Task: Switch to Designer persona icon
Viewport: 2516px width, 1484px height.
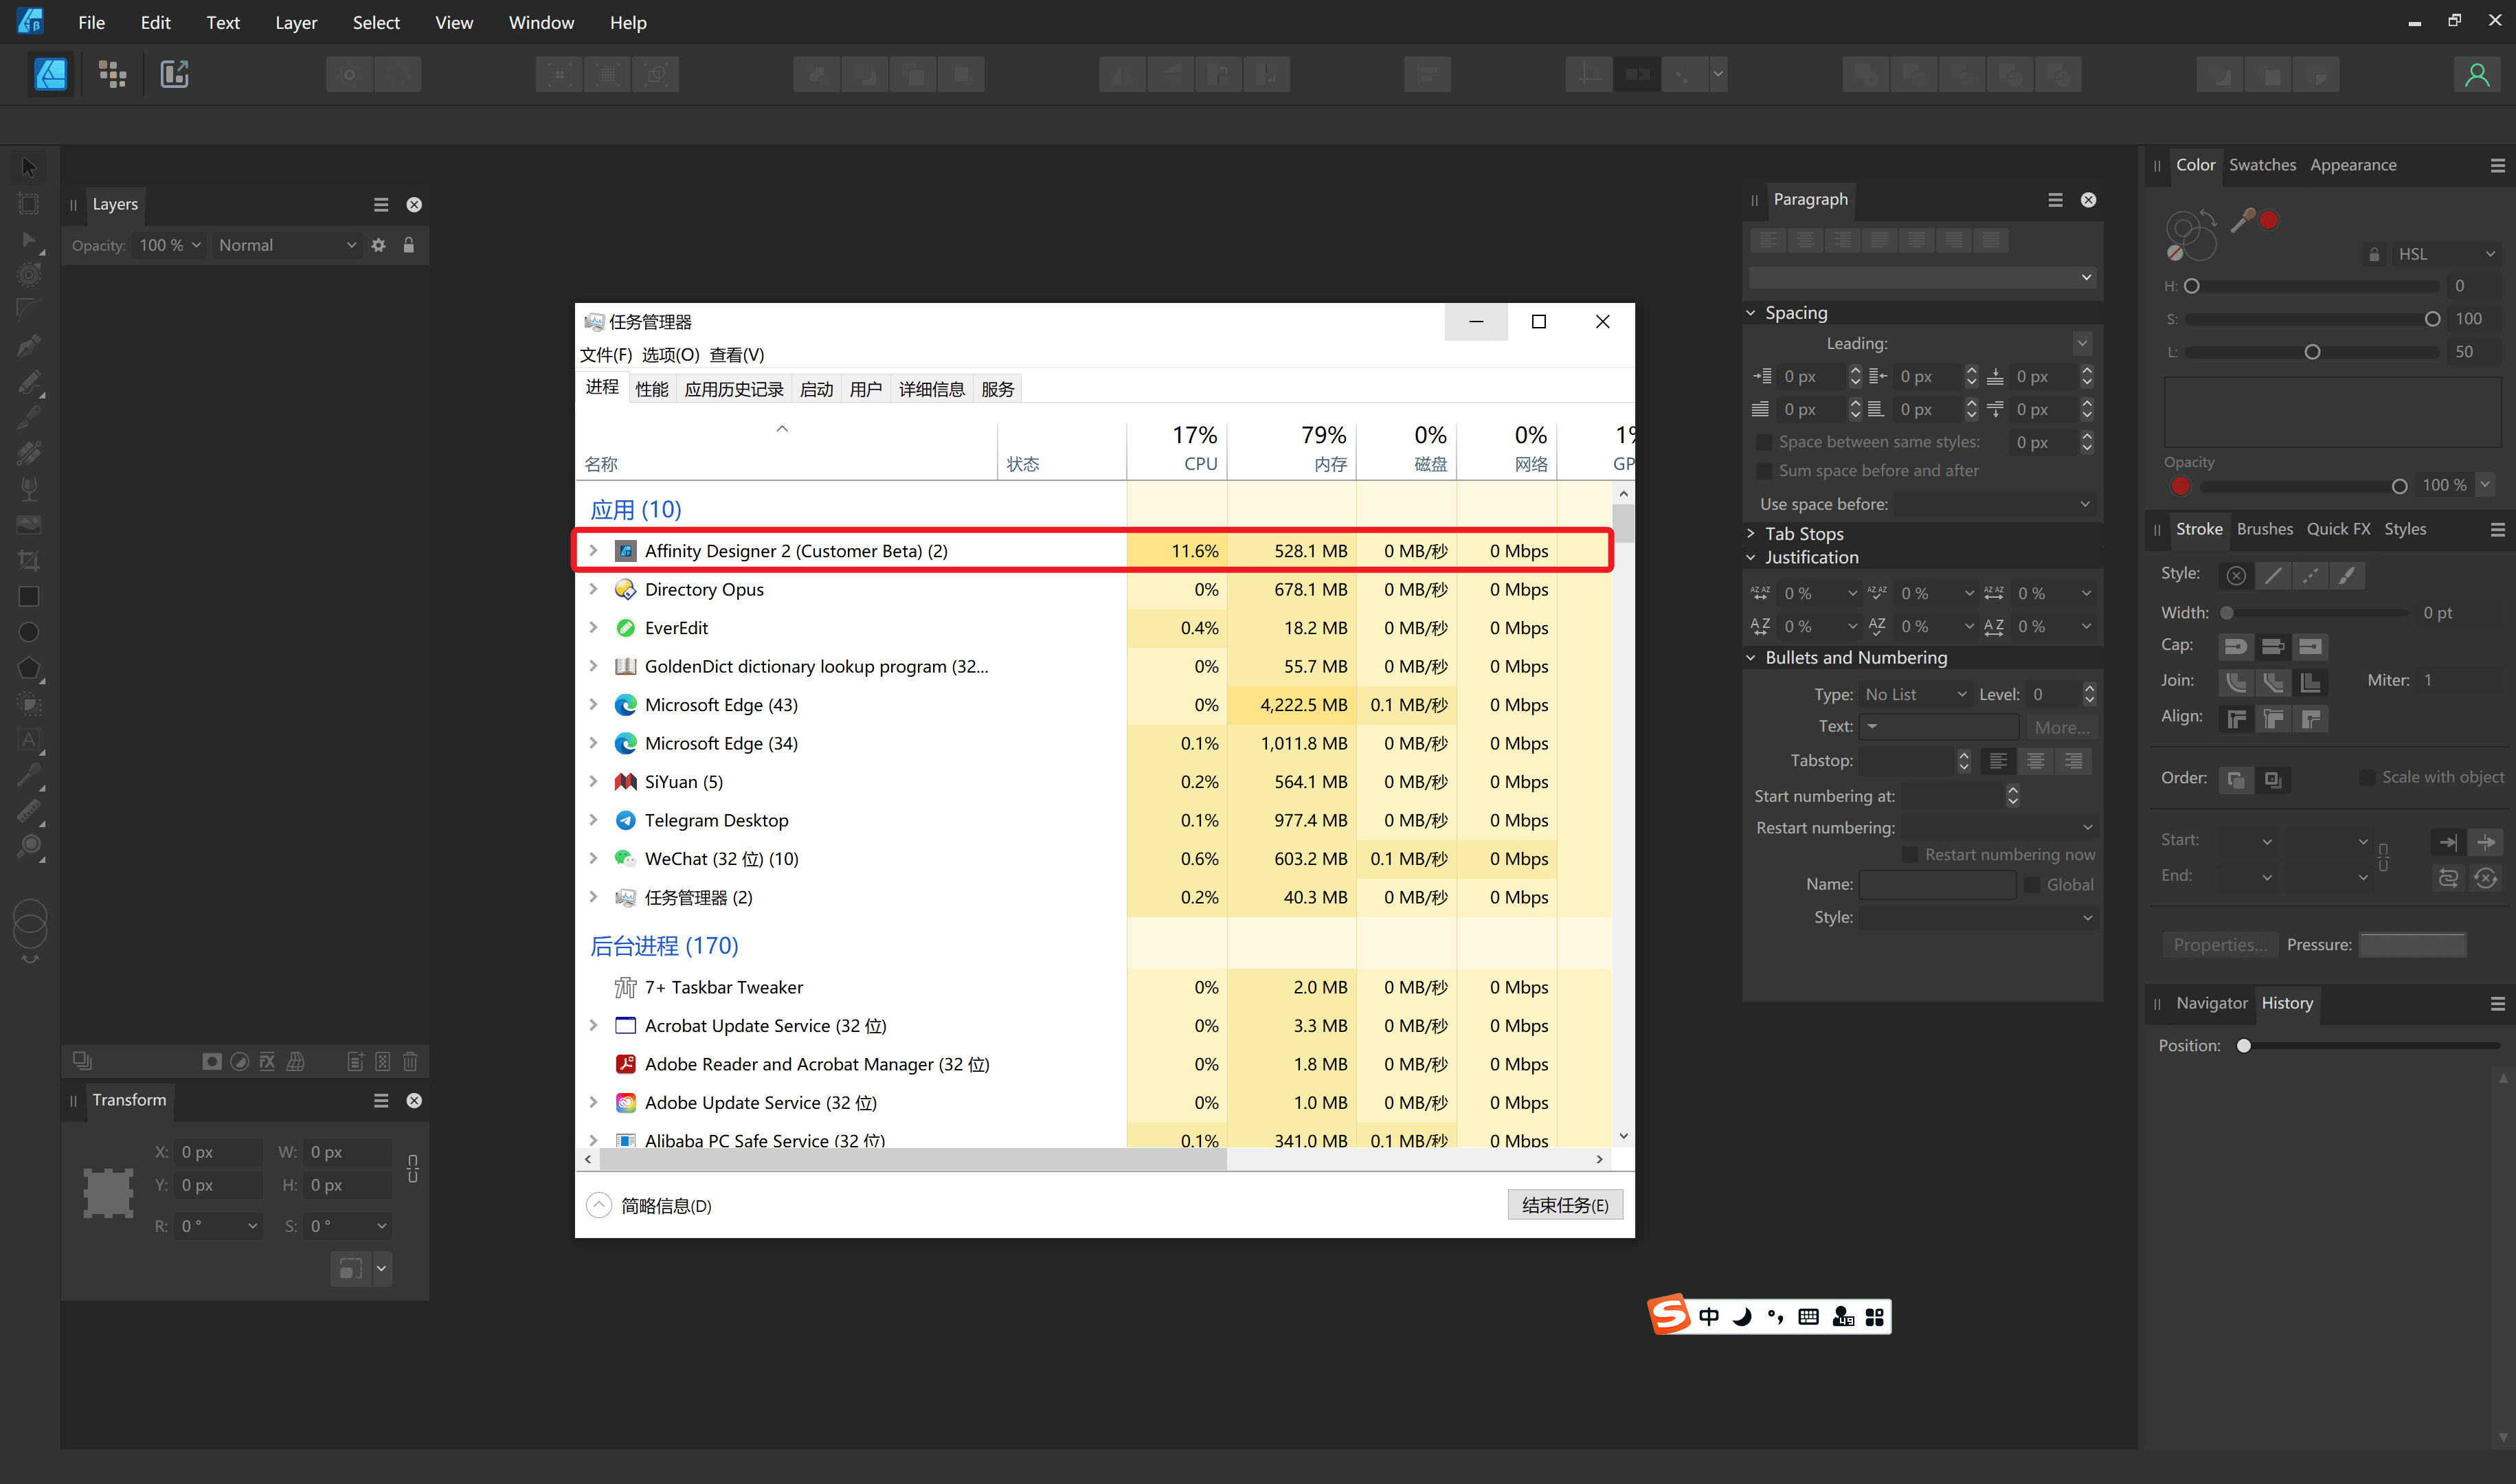Action: tap(51, 74)
